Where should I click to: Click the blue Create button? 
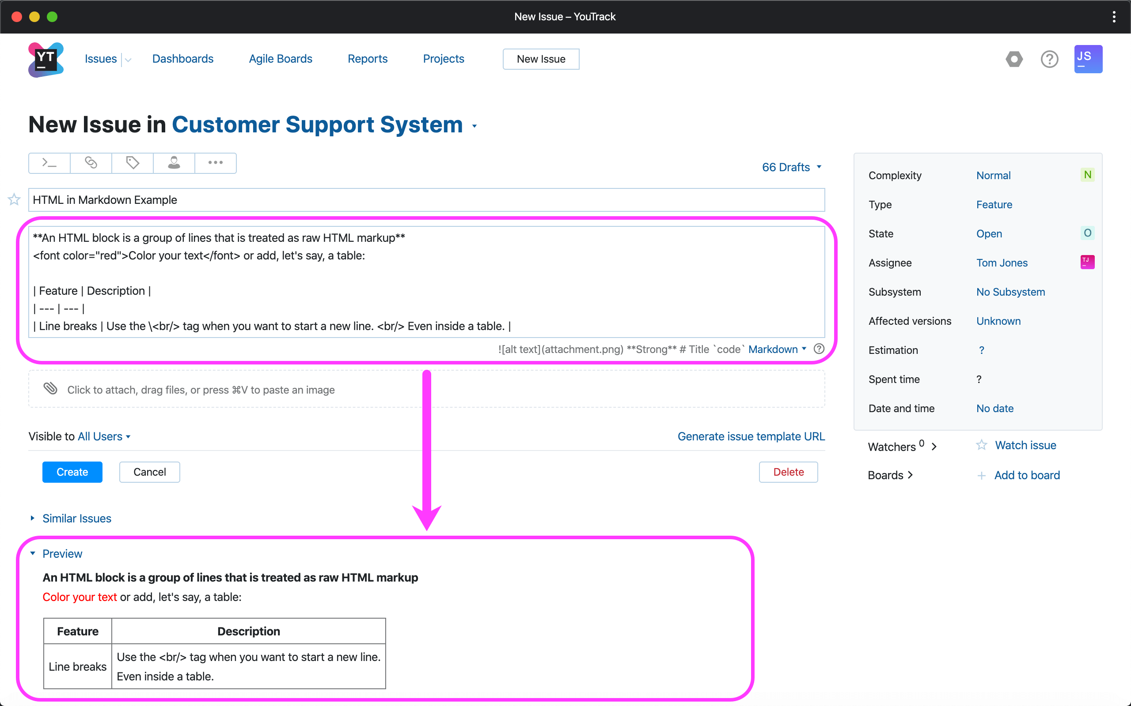72,472
